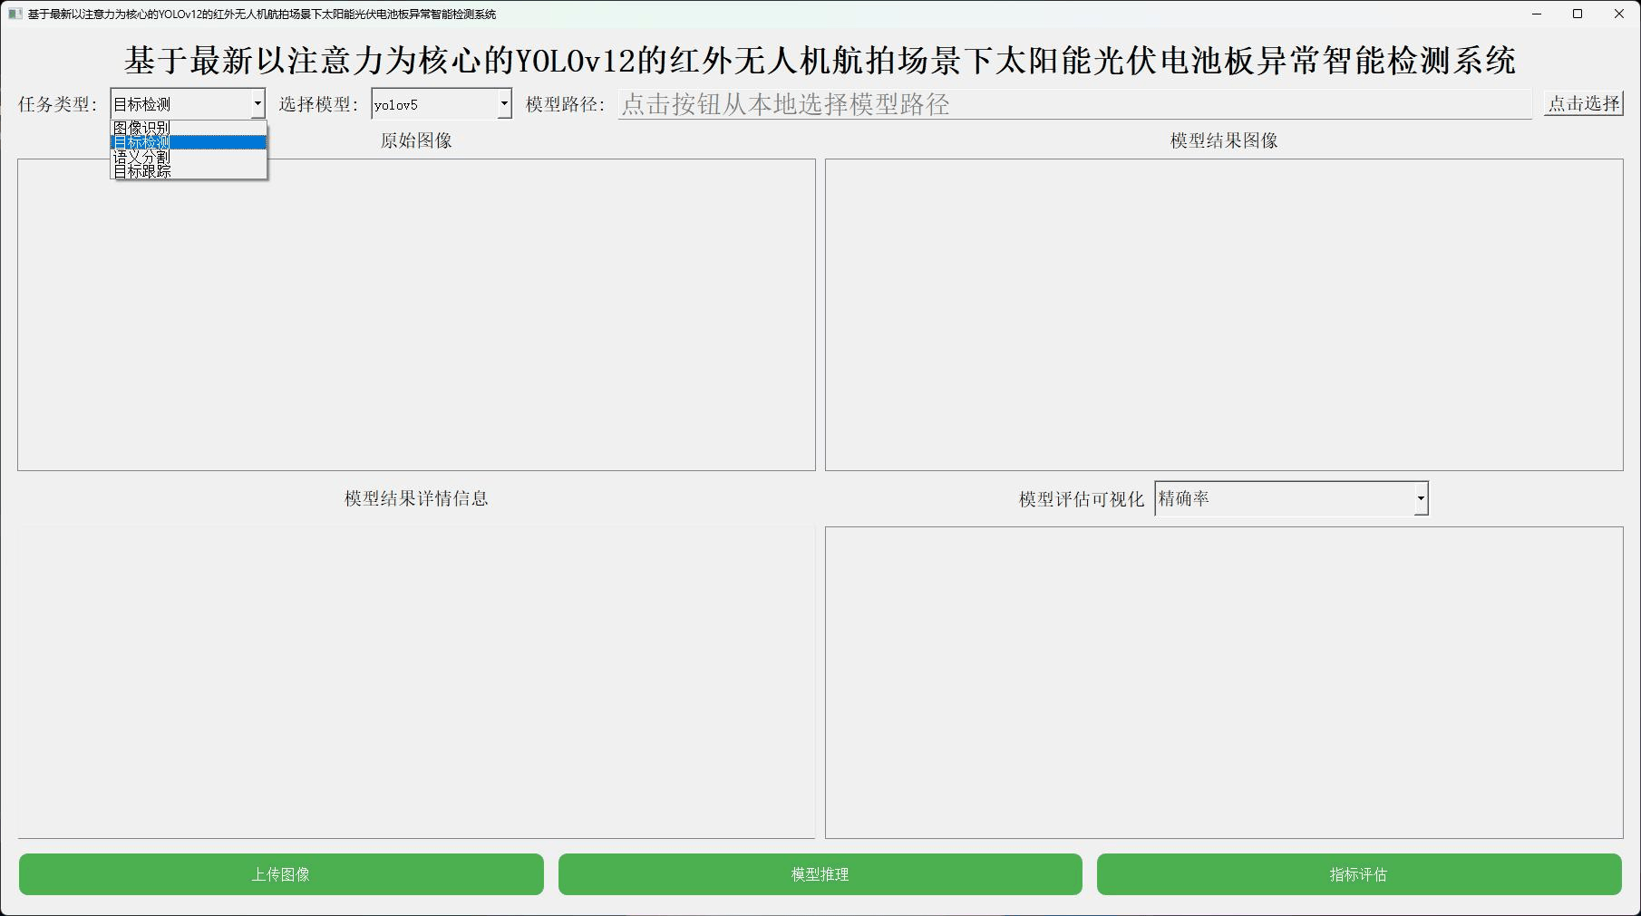This screenshot has width=1641, height=916.
Task: Close the detection system window
Action: pos(1619,14)
